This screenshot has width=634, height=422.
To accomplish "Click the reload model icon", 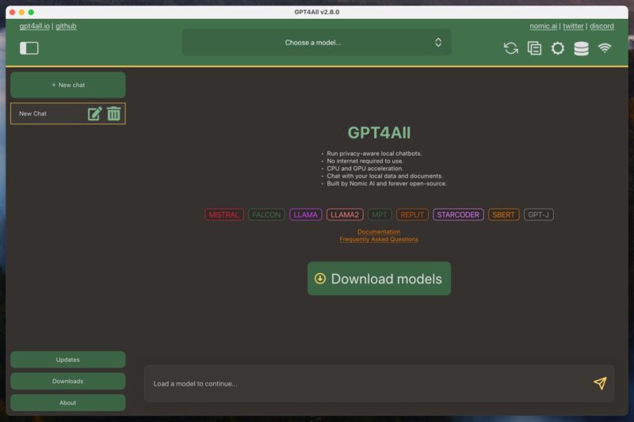I will tap(511, 48).
